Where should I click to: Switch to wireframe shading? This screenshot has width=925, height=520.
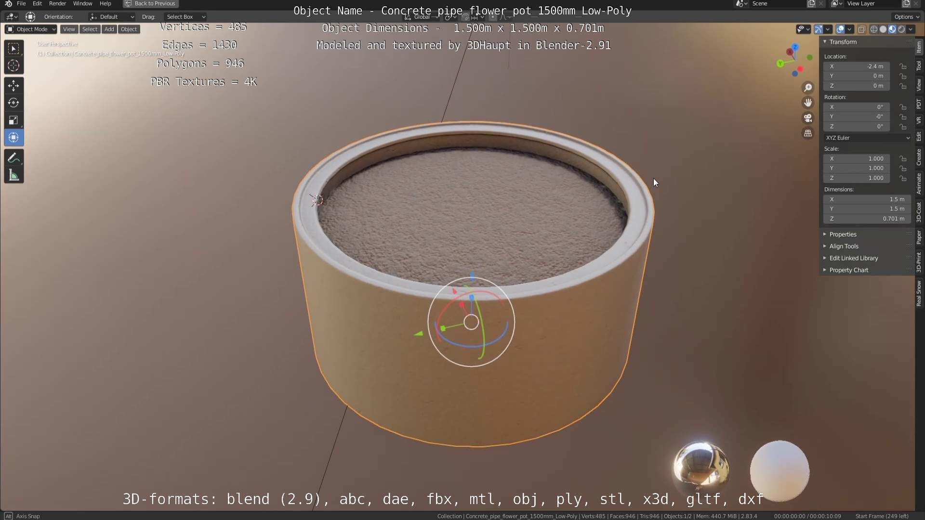(873, 29)
